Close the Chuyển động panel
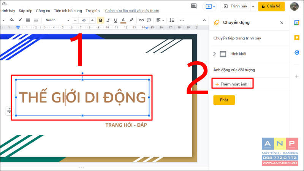The width and height of the screenshot is (304, 171). pyautogui.click(x=282, y=23)
